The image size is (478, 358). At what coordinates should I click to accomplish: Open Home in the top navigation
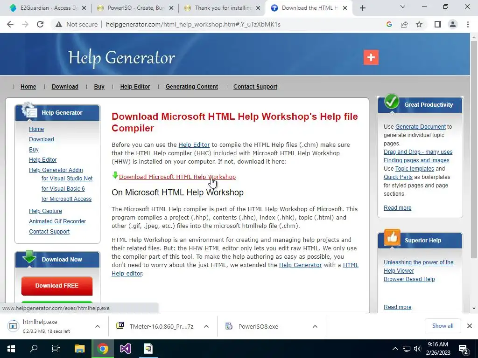click(28, 86)
